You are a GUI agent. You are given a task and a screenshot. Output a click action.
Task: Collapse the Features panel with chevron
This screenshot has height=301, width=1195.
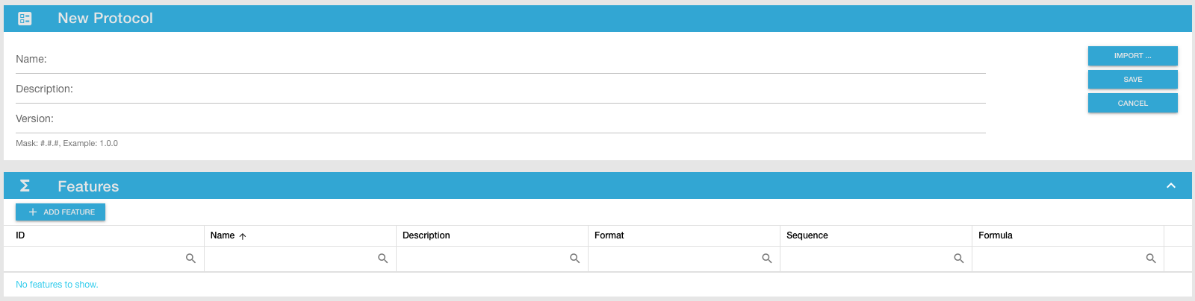[x=1170, y=186]
